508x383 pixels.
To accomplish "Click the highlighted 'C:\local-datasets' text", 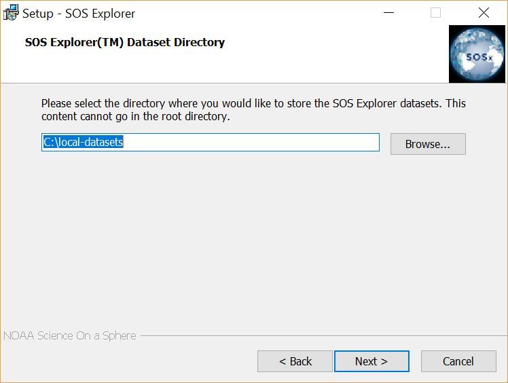I will coord(84,142).
